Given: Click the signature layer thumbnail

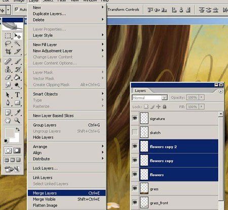Looking at the screenshot, I should click(x=144, y=118).
